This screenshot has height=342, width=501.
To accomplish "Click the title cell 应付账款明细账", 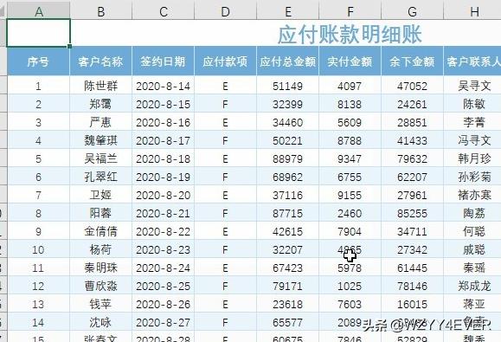I will click(x=350, y=34).
